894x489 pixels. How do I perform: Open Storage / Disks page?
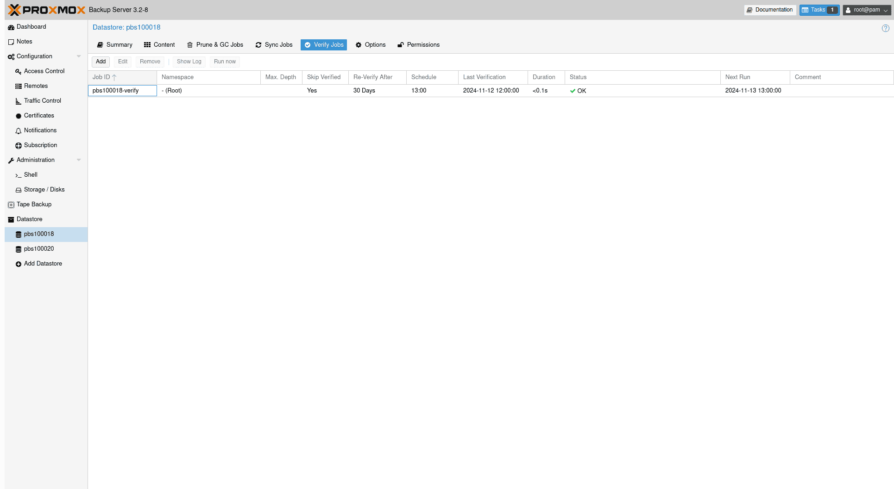click(x=44, y=190)
